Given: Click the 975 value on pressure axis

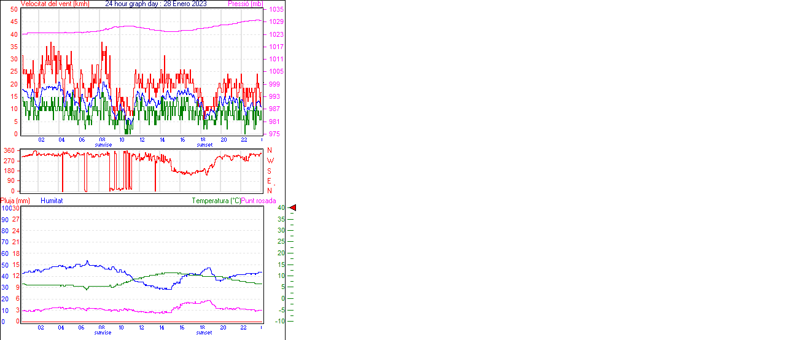Looking at the screenshot, I should tap(274, 134).
